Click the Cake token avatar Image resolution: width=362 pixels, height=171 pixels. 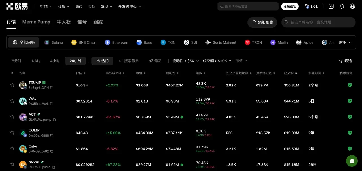click(x=23, y=149)
